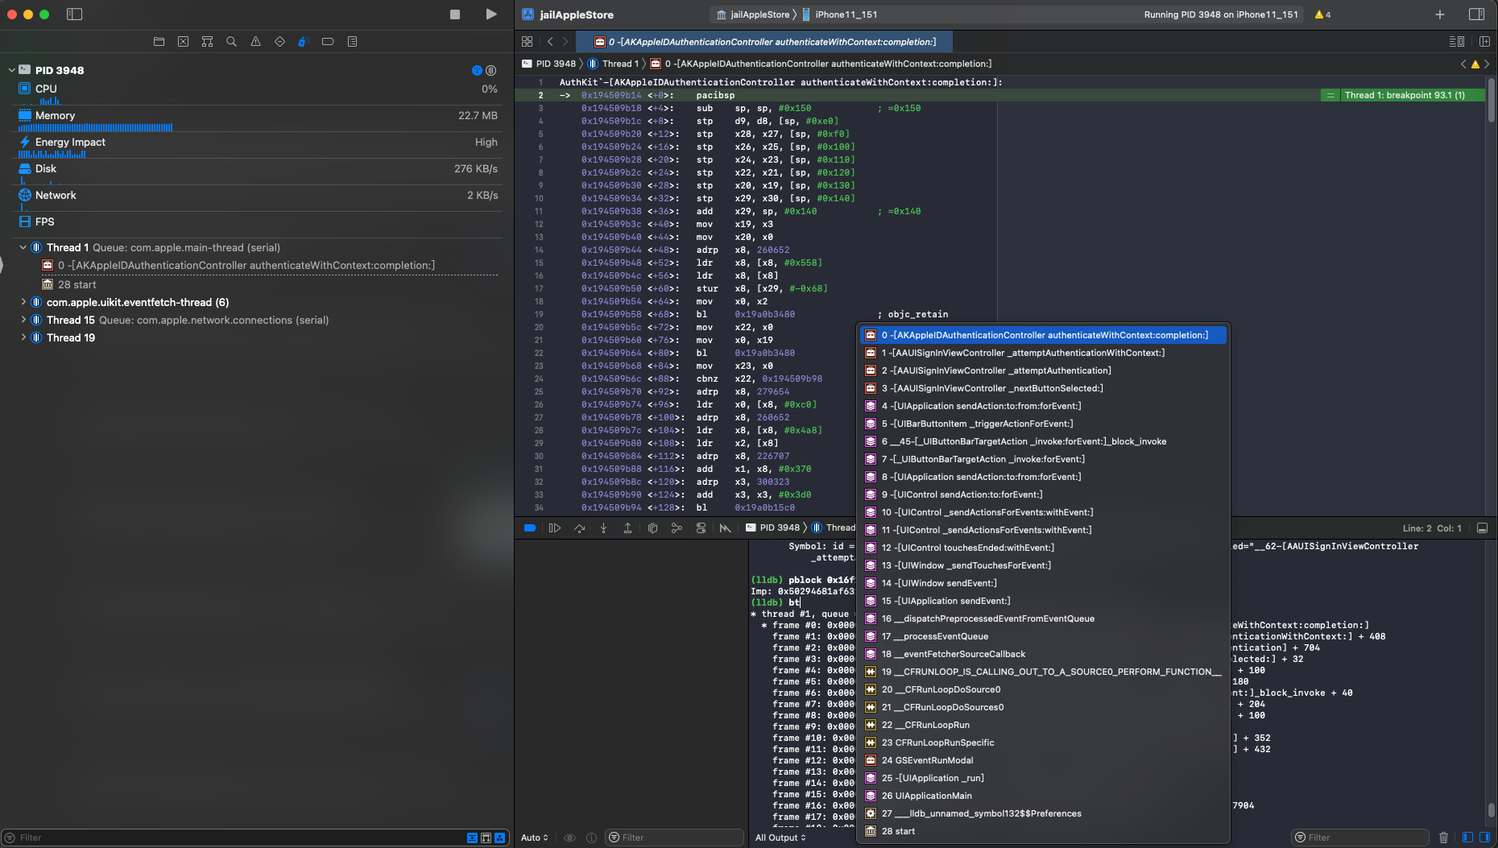
Task: Click the blue view-process-by button next to PID
Action: tap(477, 70)
